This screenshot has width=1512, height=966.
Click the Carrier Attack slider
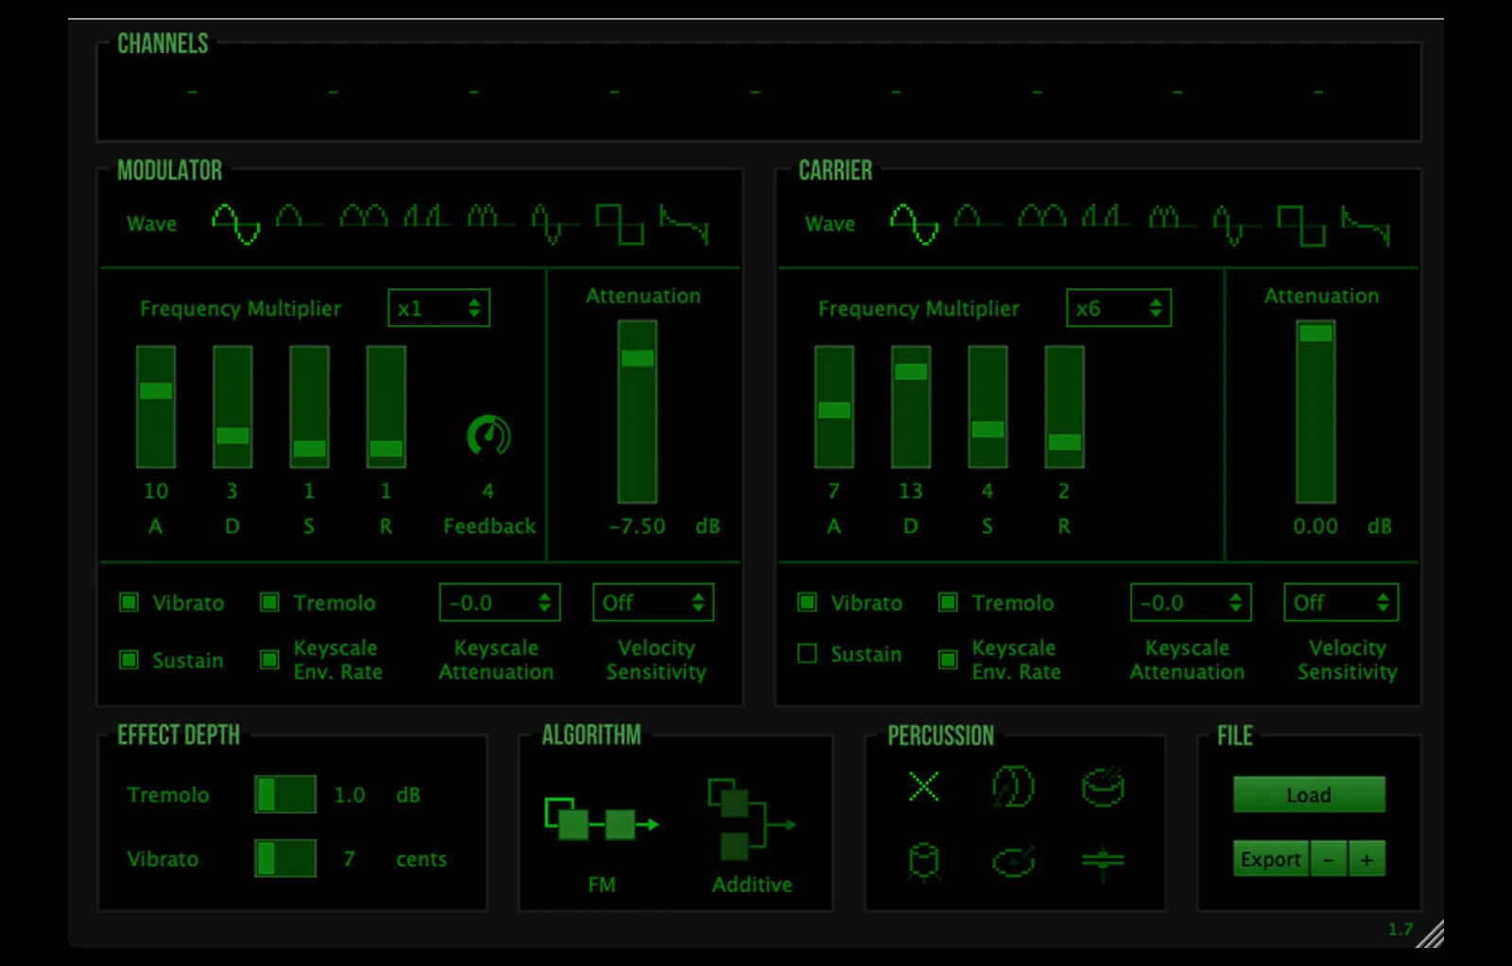(833, 406)
